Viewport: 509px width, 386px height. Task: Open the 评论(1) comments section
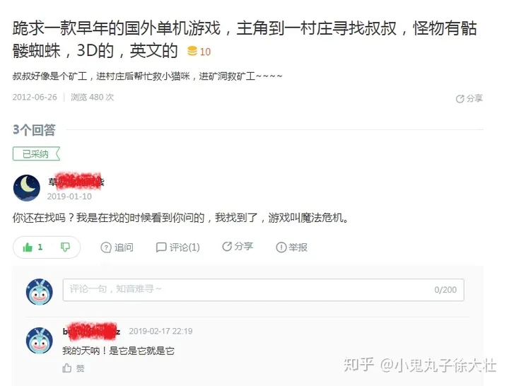[x=178, y=247]
